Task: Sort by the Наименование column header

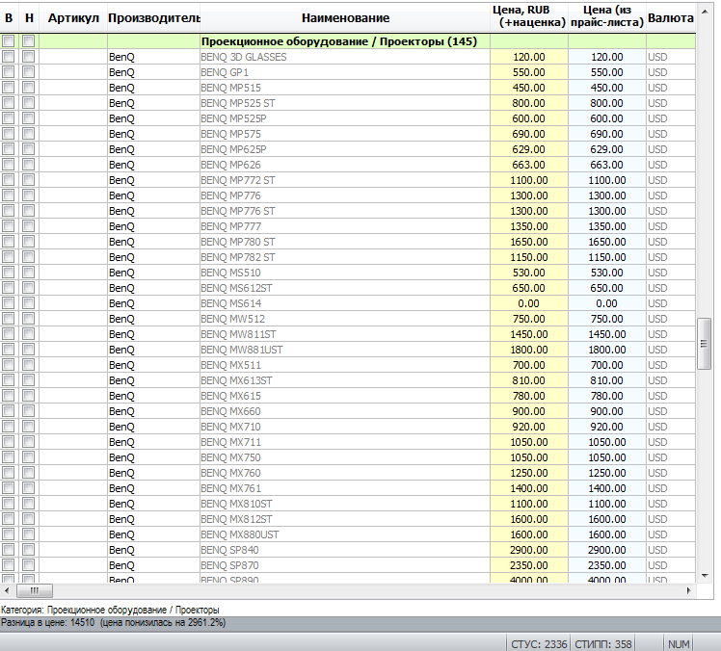Action: (345, 18)
